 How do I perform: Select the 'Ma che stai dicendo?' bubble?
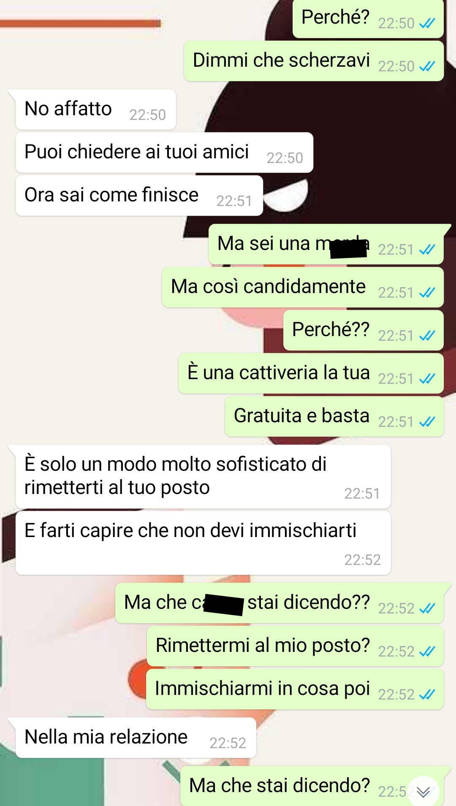[x=312, y=786]
